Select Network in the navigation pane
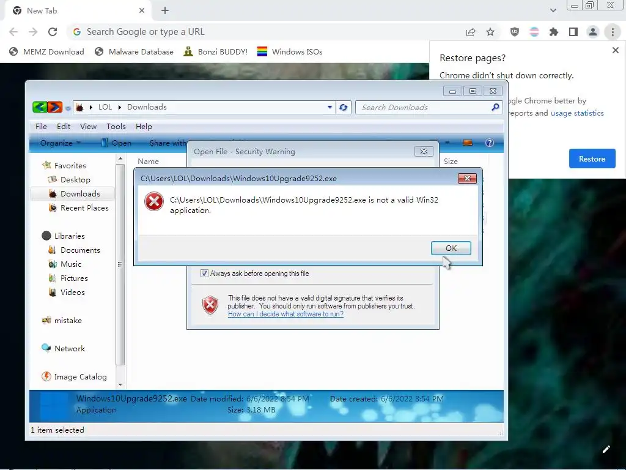This screenshot has width=626, height=470. pyautogui.click(x=63, y=348)
